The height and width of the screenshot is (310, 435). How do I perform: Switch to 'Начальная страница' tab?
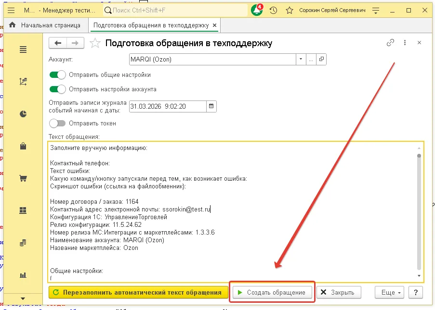[48, 25]
